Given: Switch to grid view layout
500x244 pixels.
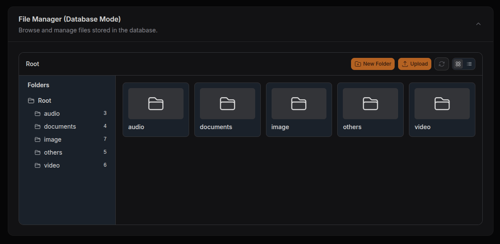Looking at the screenshot, I should click(x=458, y=64).
